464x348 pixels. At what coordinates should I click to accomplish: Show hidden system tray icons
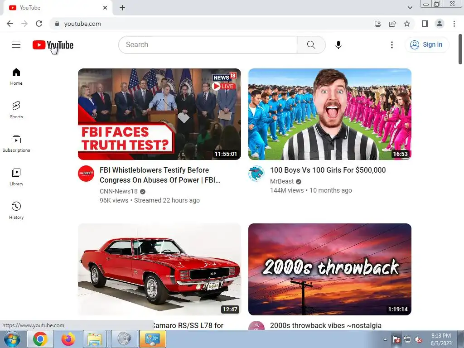[x=385, y=339]
